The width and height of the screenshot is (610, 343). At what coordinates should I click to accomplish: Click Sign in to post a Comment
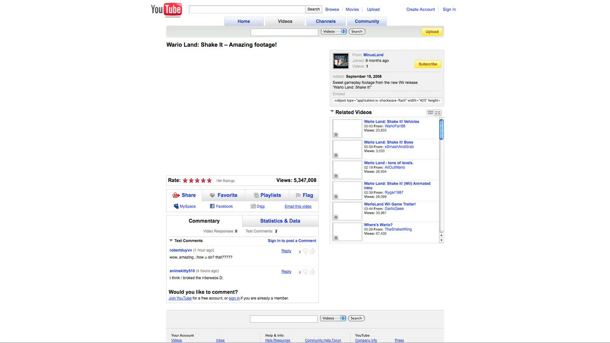[292, 241]
